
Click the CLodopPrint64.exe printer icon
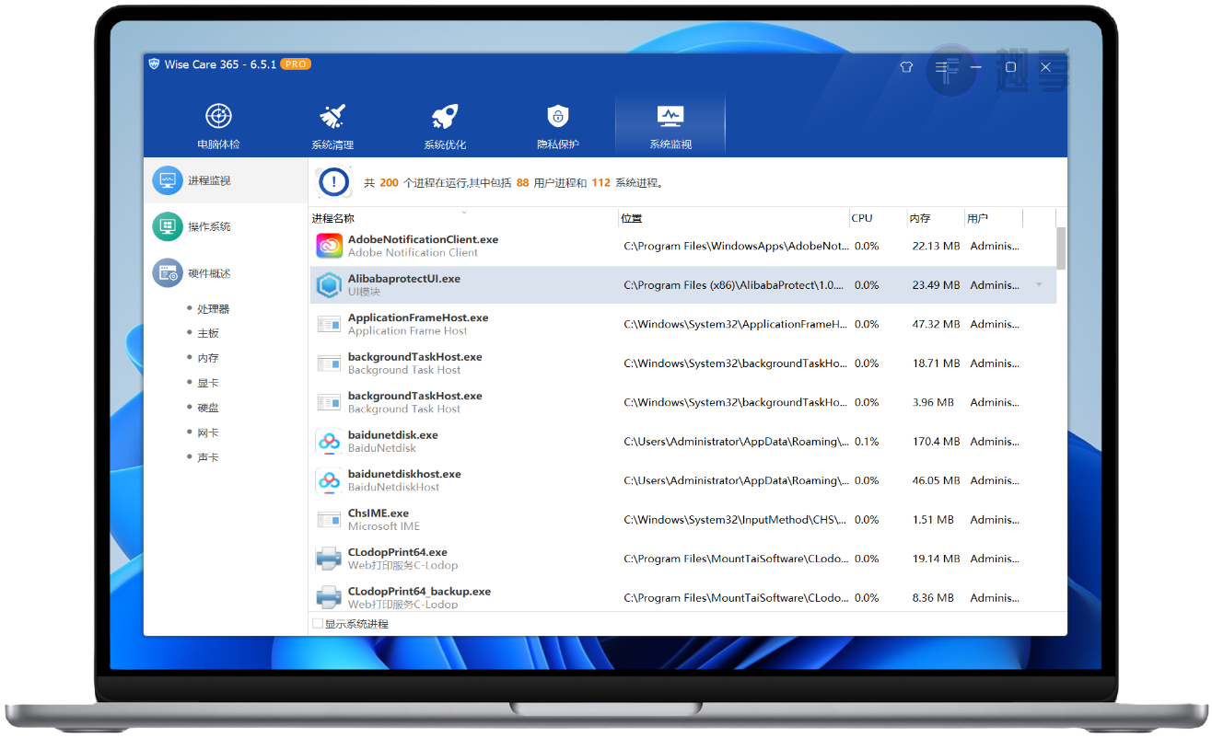tap(329, 559)
